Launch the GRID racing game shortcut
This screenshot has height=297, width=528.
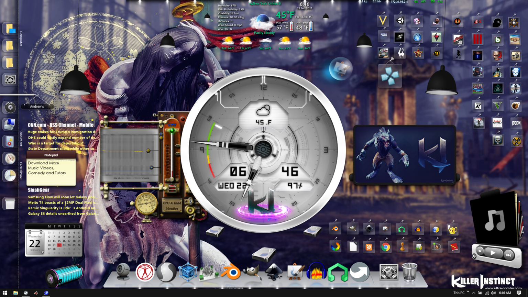tap(497, 123)
